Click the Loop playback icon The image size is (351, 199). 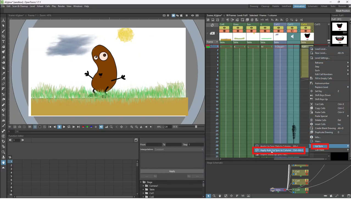pyautogui.click(x=69, y=127)
